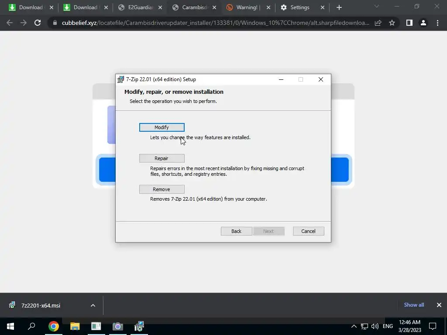Open File Explorer from taskbar
The height and width of the screenshot is (335, 447).
(75, 326)
